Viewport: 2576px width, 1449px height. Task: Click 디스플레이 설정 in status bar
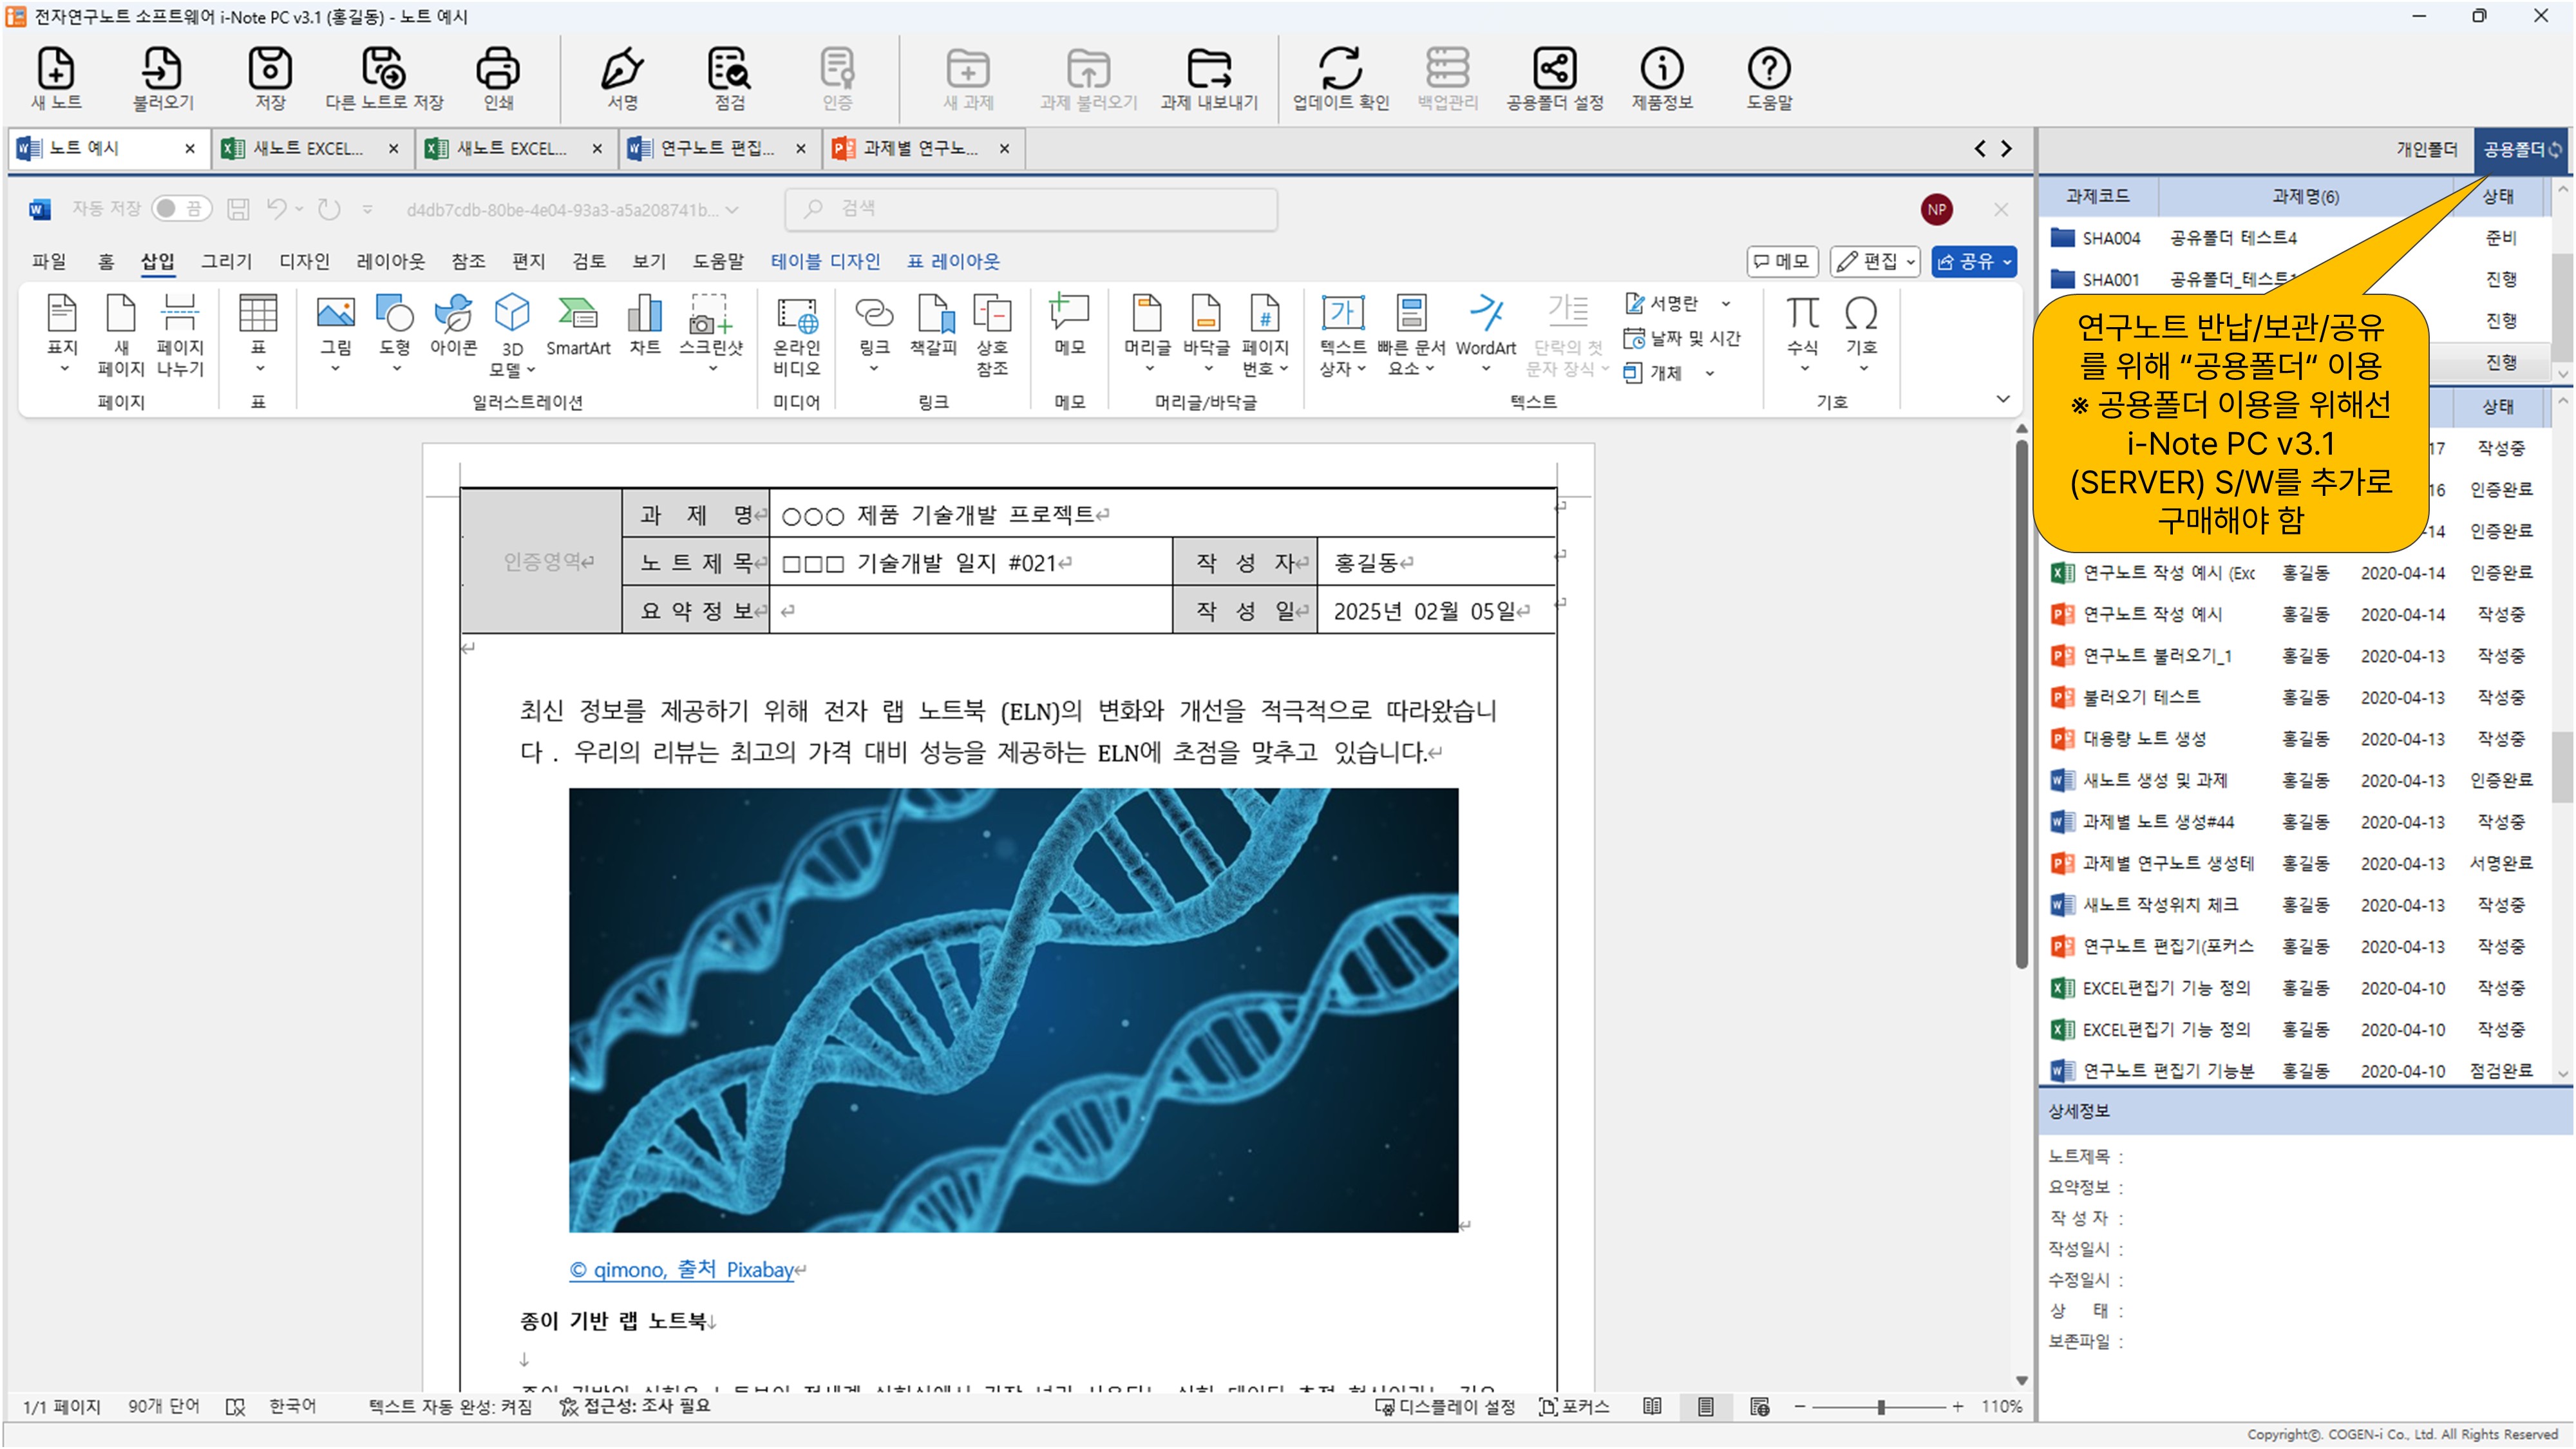[x=1445, y=1407]
